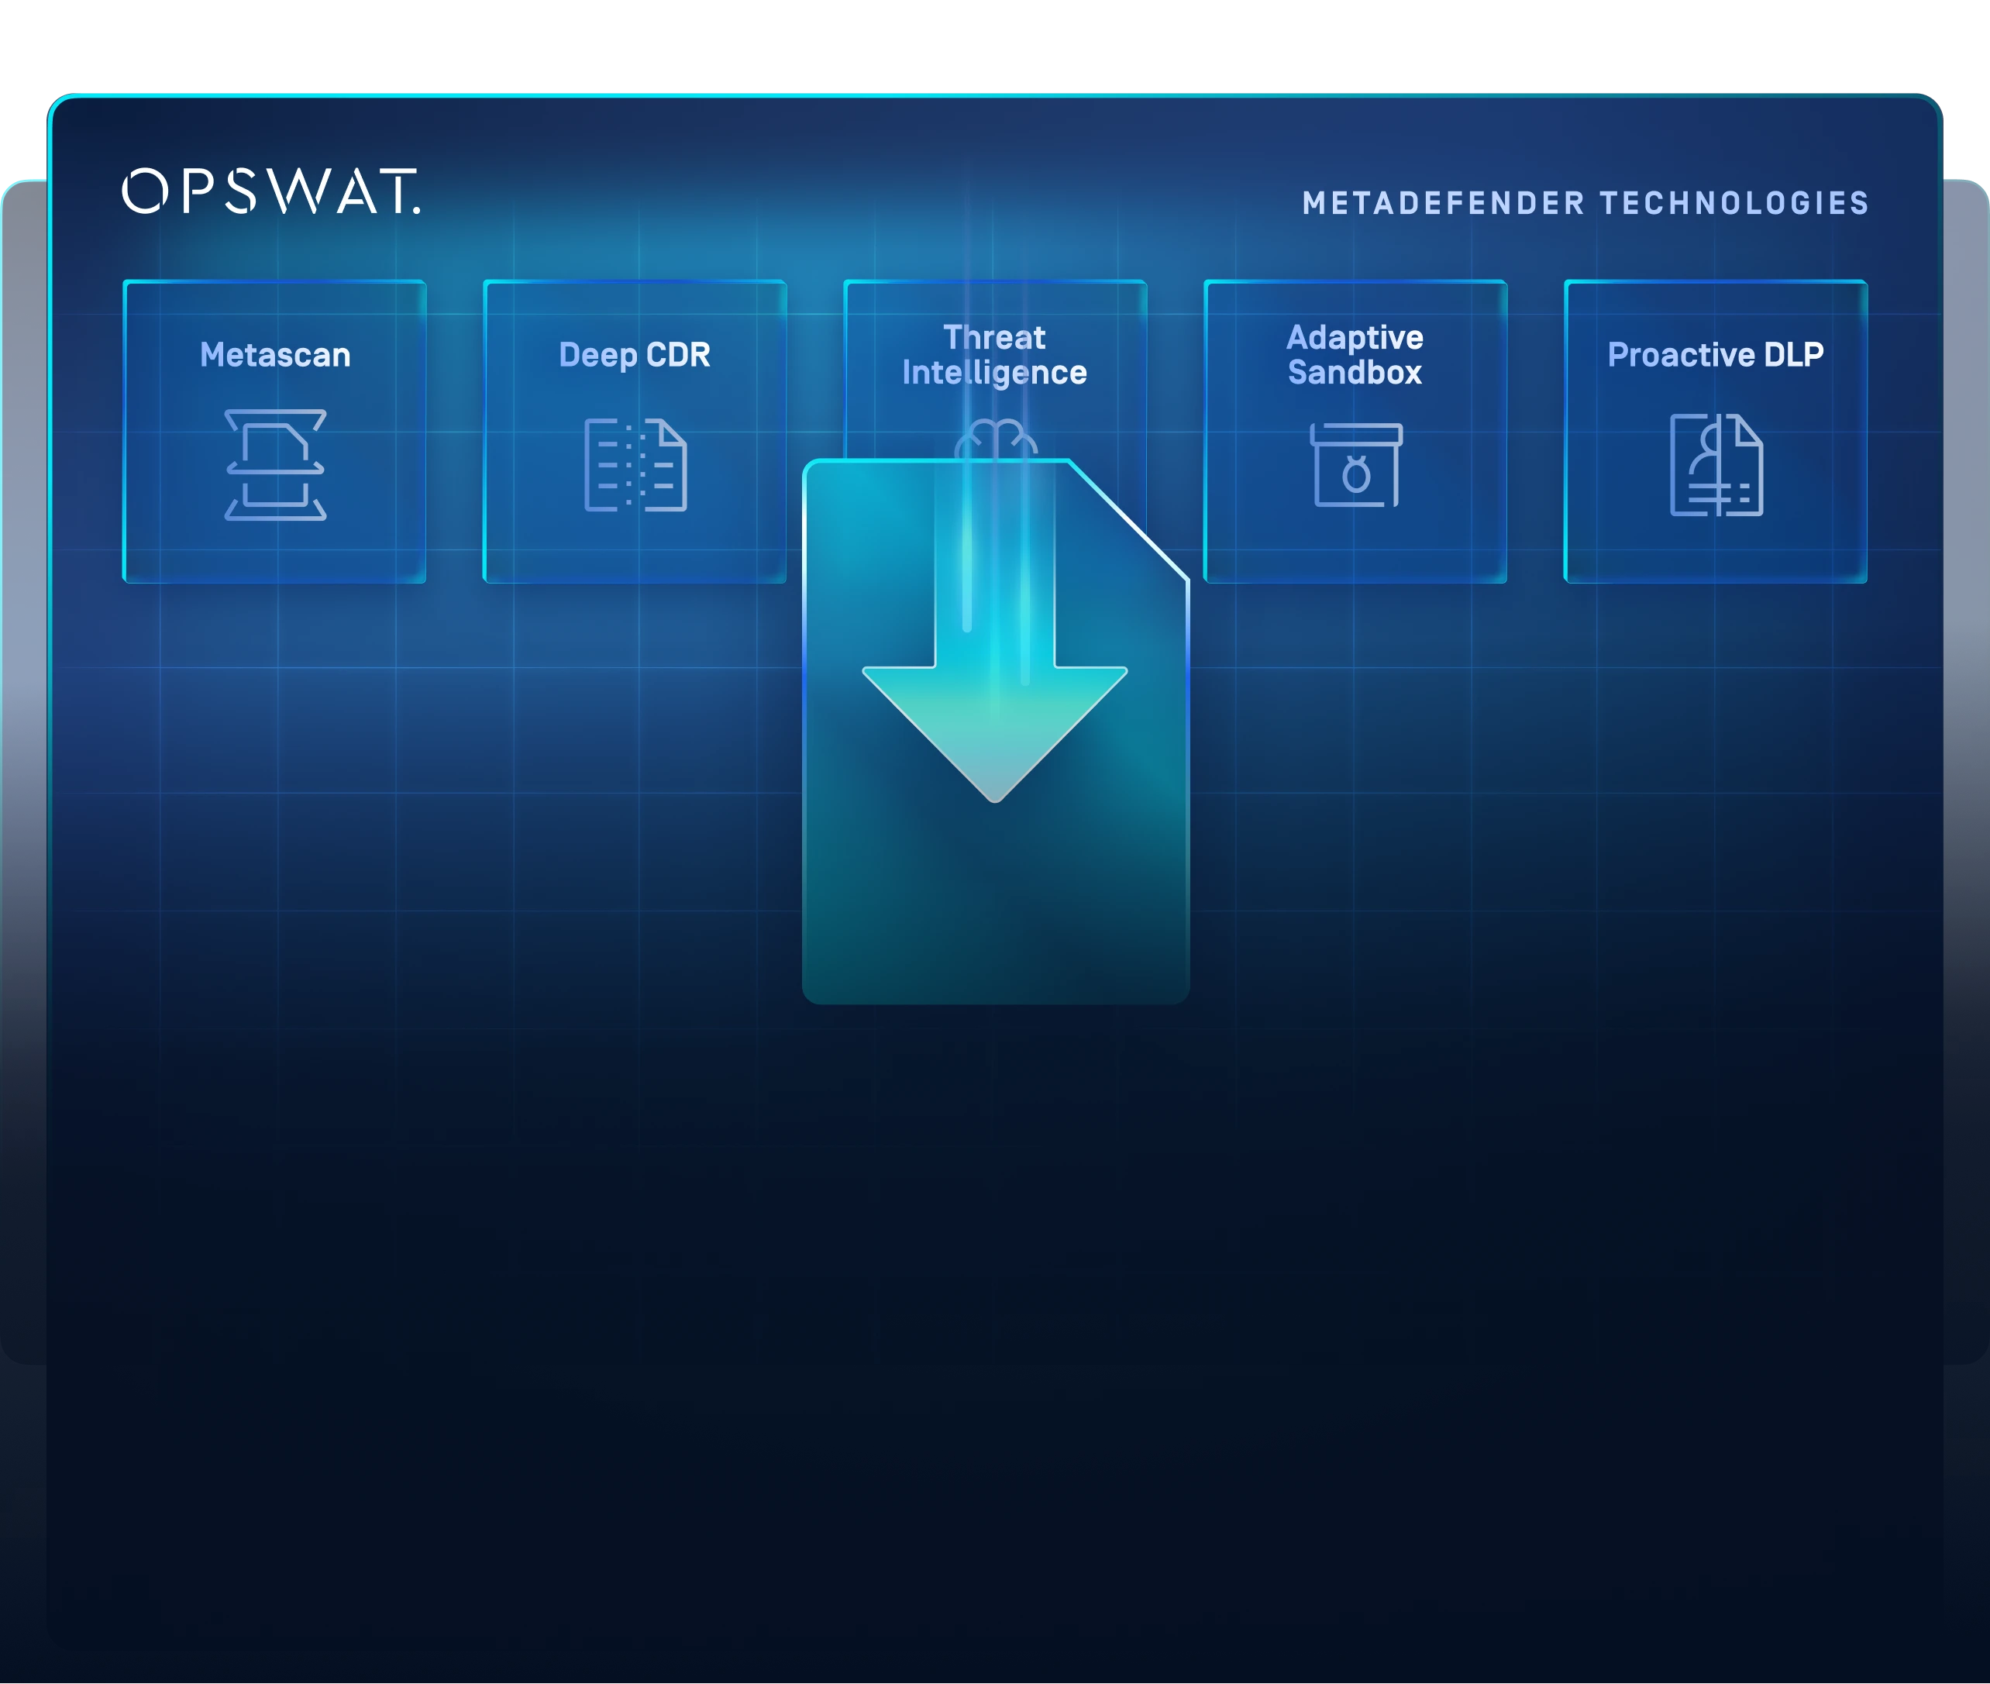The image size is (1990, 1684).
Task: Click the Threat Intelligence brain icon
Action: [996, 439]
